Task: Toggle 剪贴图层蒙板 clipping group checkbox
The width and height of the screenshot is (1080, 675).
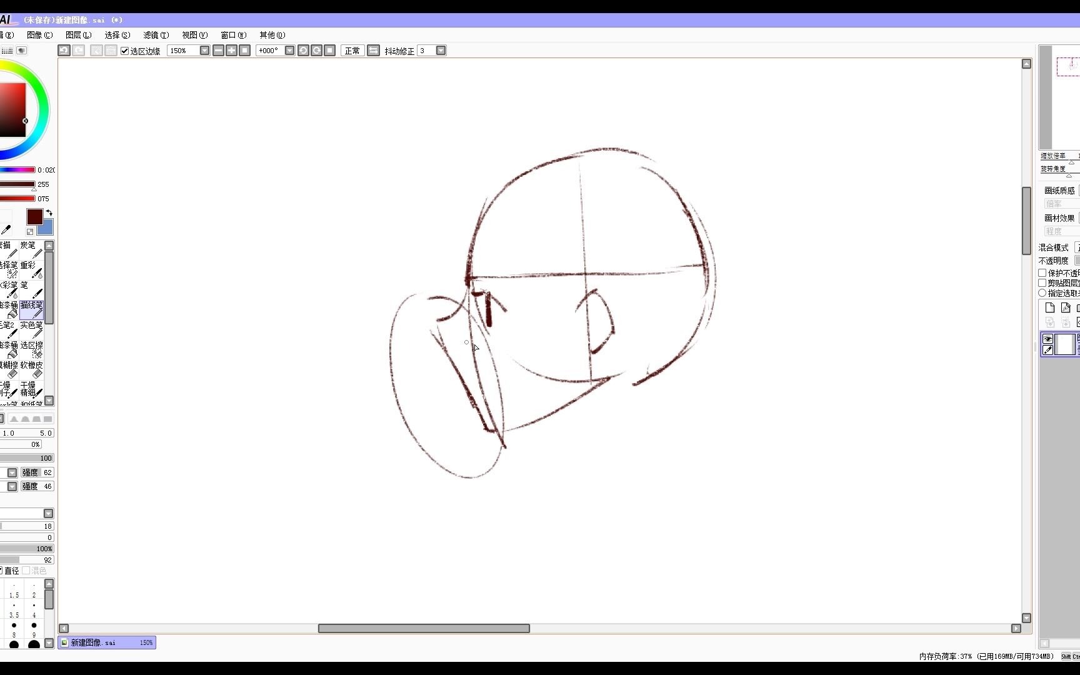Action: [x=1042, y=283]
